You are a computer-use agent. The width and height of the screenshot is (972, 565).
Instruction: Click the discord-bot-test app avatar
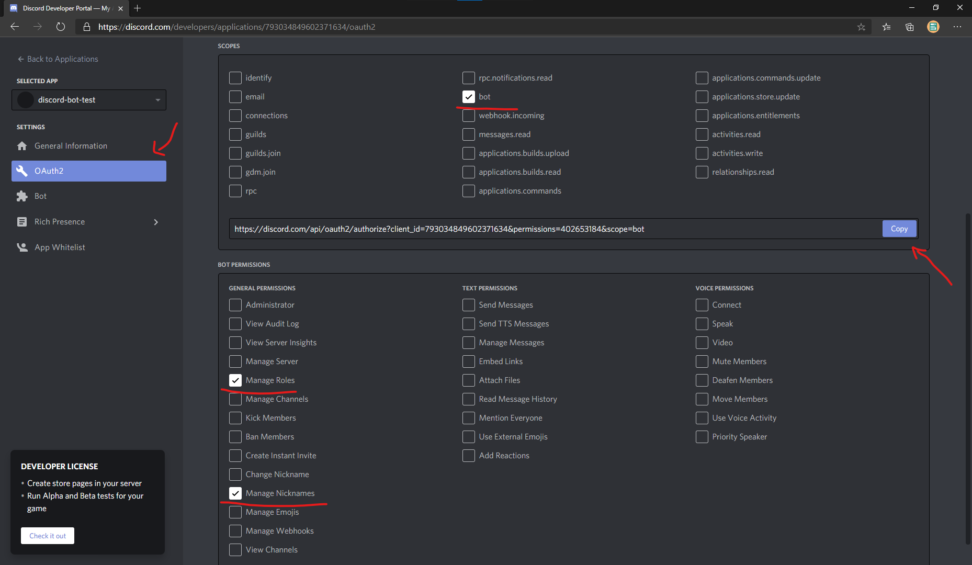tap(26, 100)
